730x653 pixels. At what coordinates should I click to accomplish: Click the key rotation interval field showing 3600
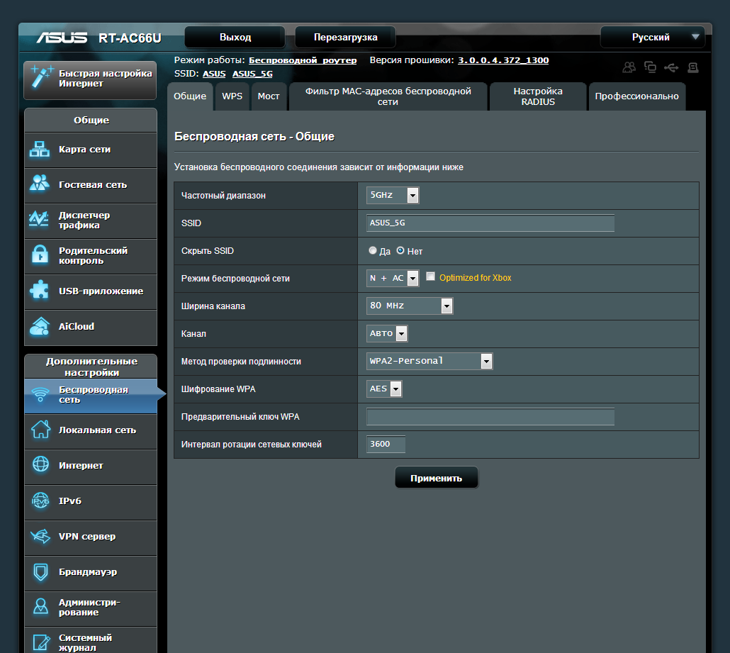click(x=386, y=444)
